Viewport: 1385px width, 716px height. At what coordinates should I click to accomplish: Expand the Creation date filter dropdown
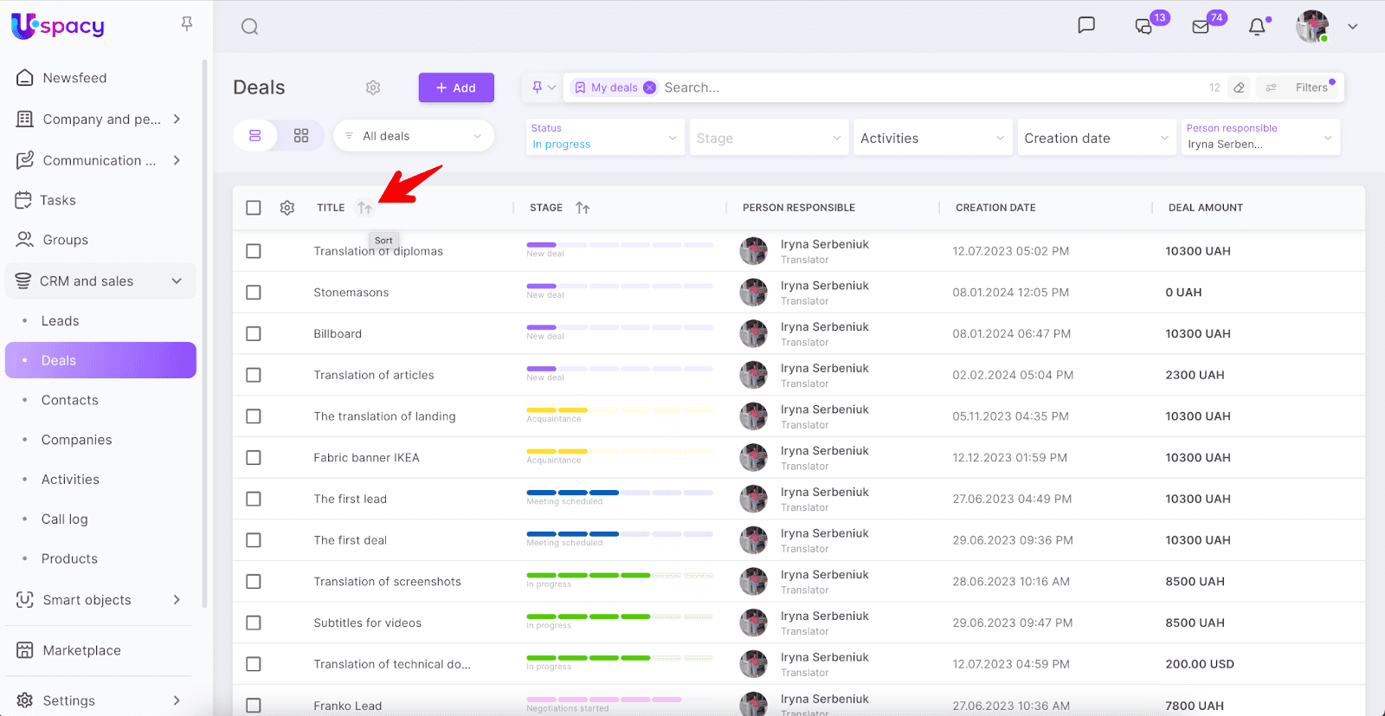tap(1096, 139)
